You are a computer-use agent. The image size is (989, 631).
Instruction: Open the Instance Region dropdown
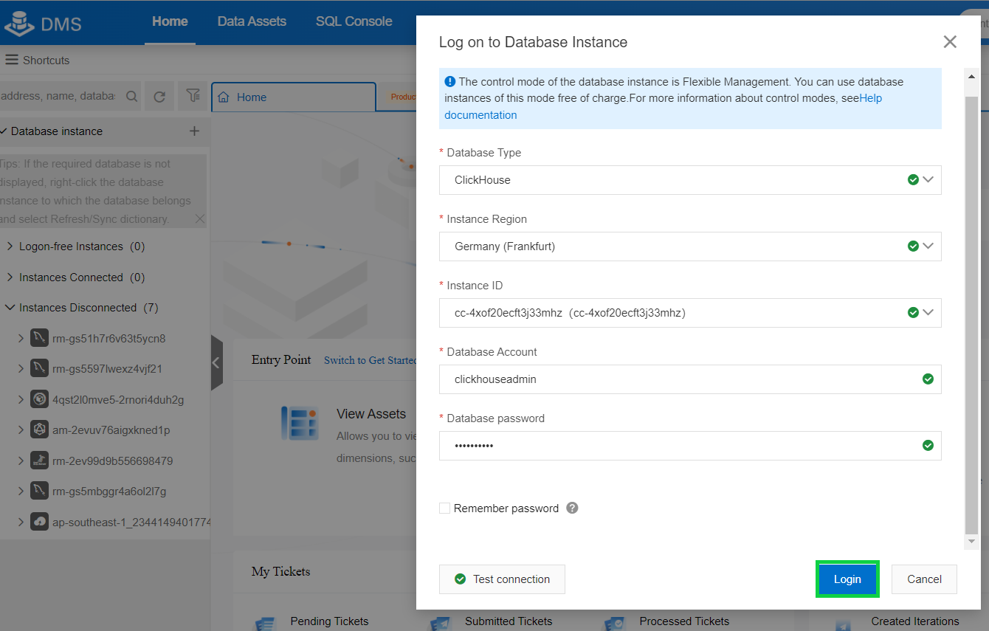(x=690, y=246)
